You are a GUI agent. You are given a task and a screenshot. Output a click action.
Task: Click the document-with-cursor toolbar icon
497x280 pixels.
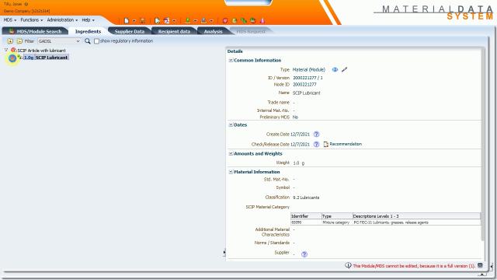pos(157,21)
